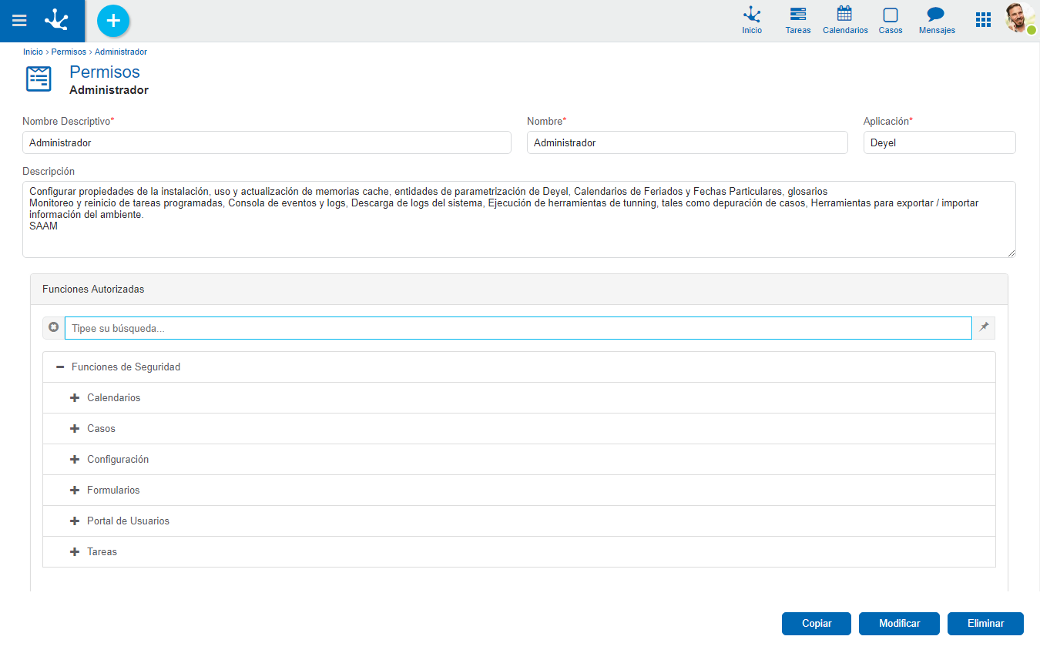Click the Deyel logo icon in header
Screen dimensions: 1040x653
click(57, 20)
